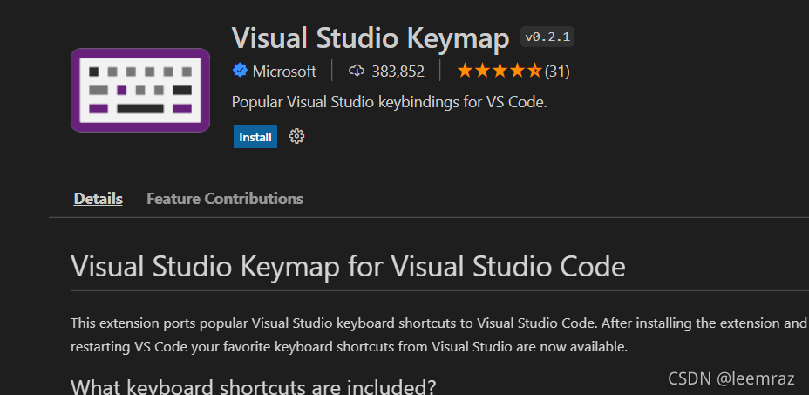Click the download cloud icon

tap(357, 72)
